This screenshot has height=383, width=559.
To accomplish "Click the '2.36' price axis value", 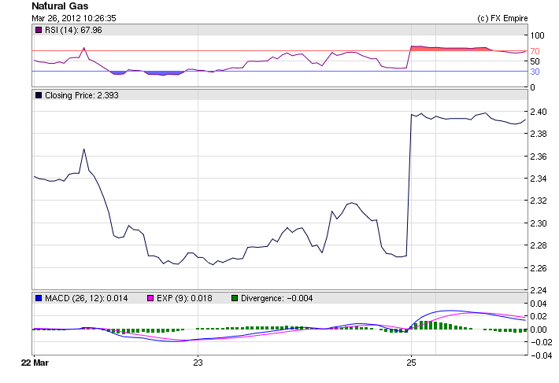I will pos(539,157).
